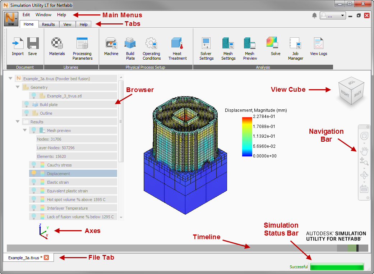Click the browser scrollbar up arrow

point(121,77)
